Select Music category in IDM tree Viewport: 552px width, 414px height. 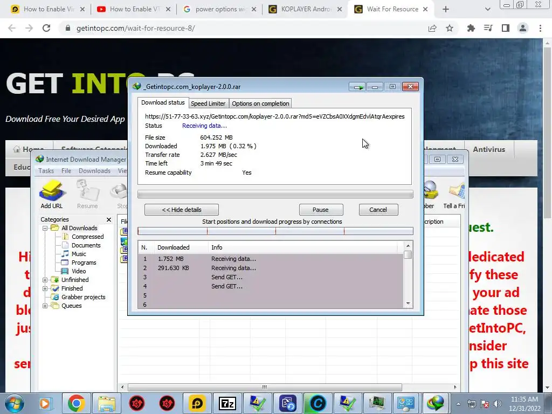79,254
